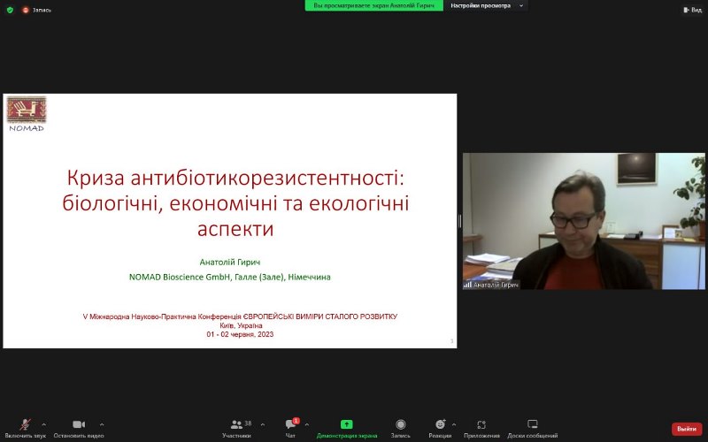Click the conference name line on slide
Viewport: 708px width, 442px height.
(x=240, y=316)
